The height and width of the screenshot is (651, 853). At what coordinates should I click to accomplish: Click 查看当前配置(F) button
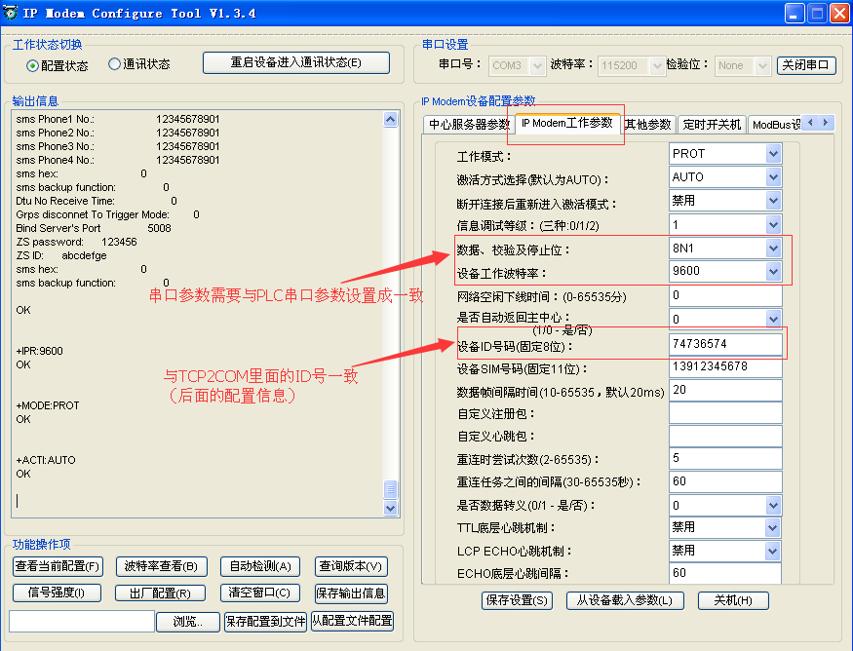pos(58,566)
